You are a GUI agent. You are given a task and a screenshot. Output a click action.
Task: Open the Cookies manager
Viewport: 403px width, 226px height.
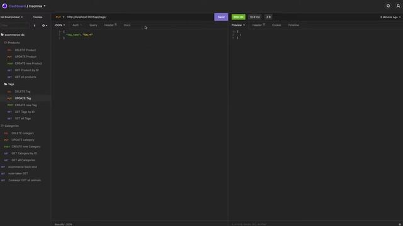pos(37,17)
